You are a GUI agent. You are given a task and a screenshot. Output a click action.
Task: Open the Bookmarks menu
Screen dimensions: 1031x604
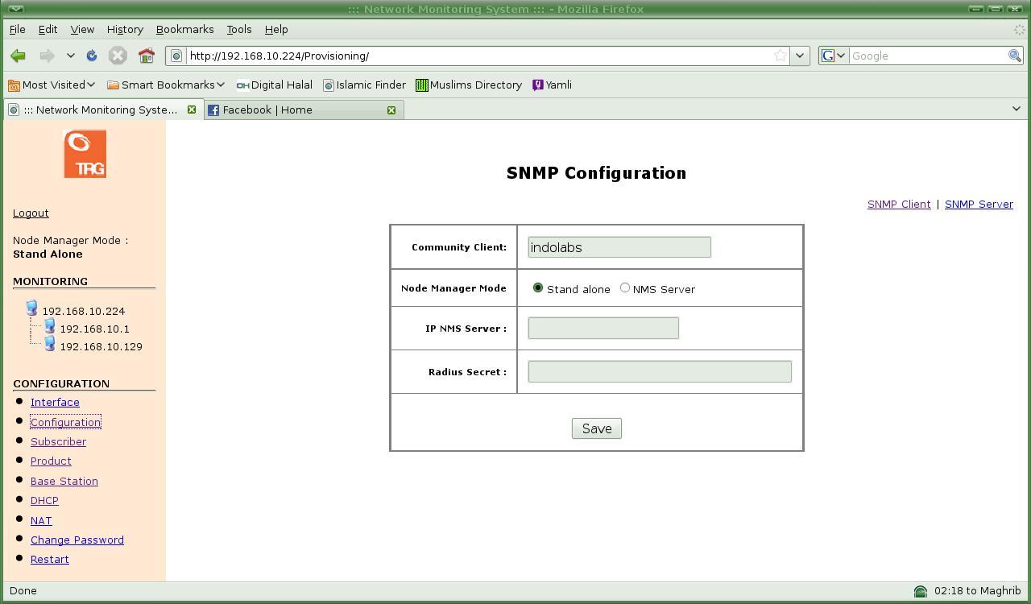click(184, 29)
